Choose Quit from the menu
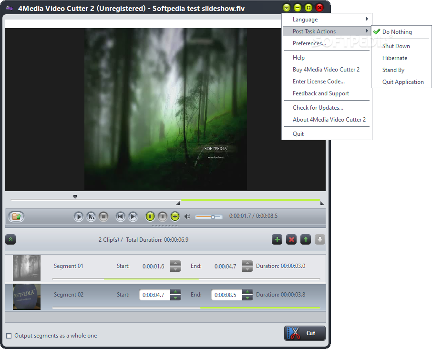The image size is (432, 349). coord(327,134)
